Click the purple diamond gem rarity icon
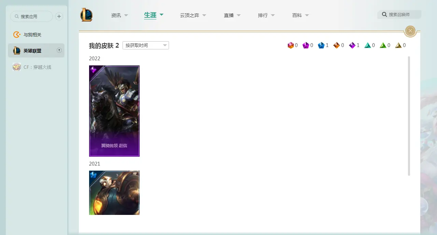 352,45
